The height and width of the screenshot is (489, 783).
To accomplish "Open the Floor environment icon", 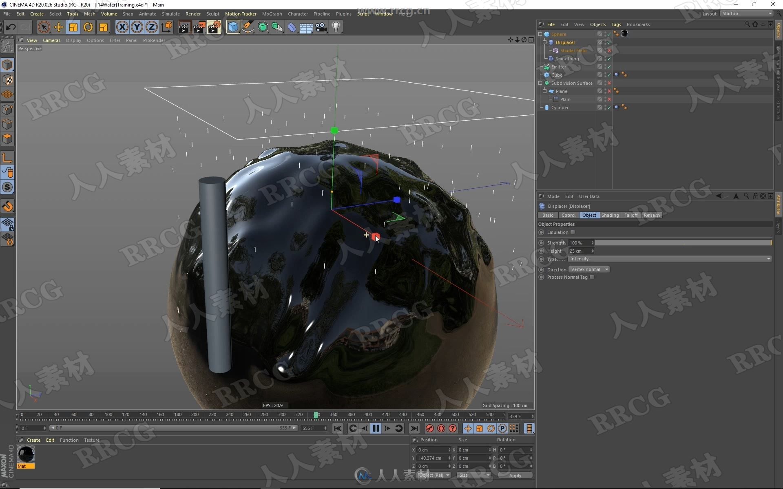I will (307, 27).
